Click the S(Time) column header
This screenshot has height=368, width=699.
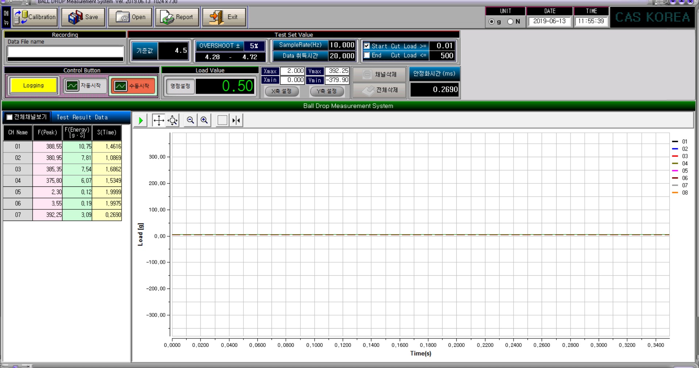pyautogui.click(x=107, y=133)
